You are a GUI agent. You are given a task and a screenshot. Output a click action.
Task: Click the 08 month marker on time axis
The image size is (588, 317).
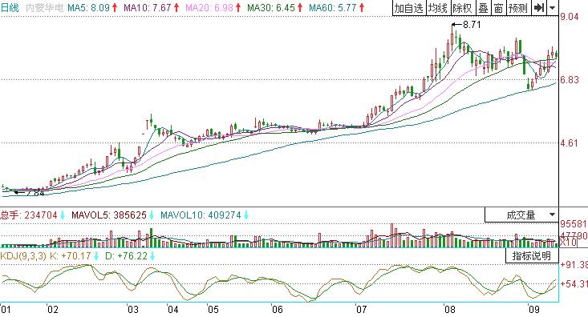point(450,309)
